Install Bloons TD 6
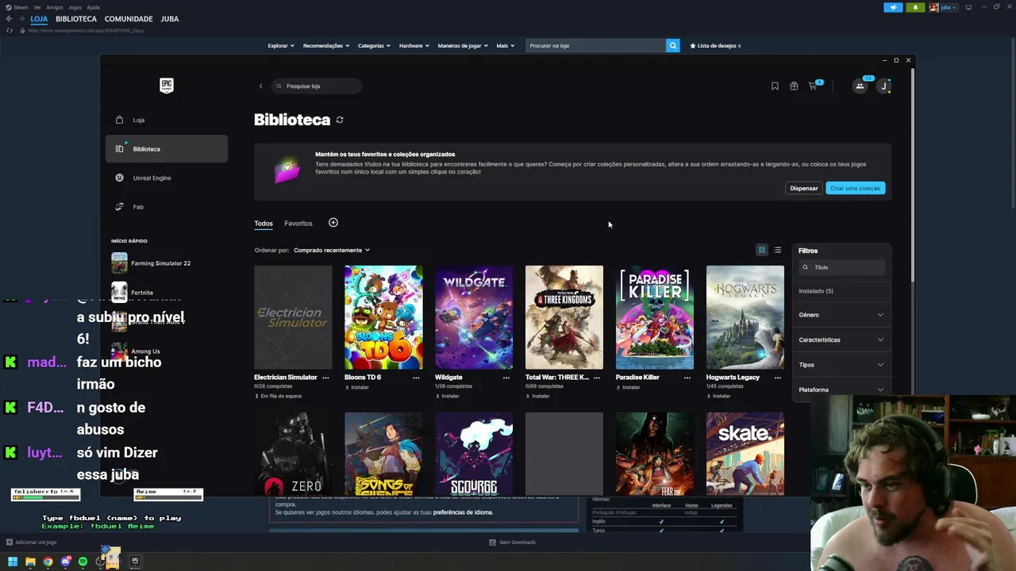 357,388
